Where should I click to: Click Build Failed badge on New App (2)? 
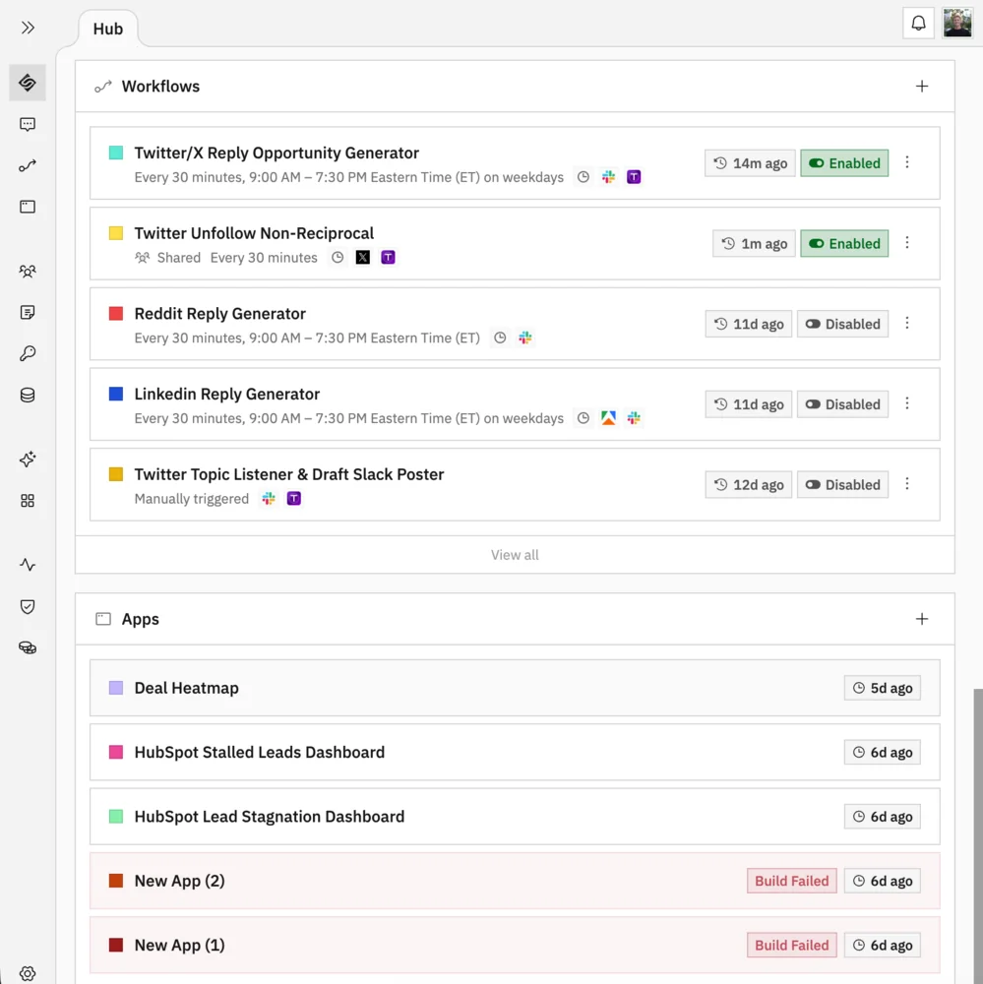(x=791, y=881)
